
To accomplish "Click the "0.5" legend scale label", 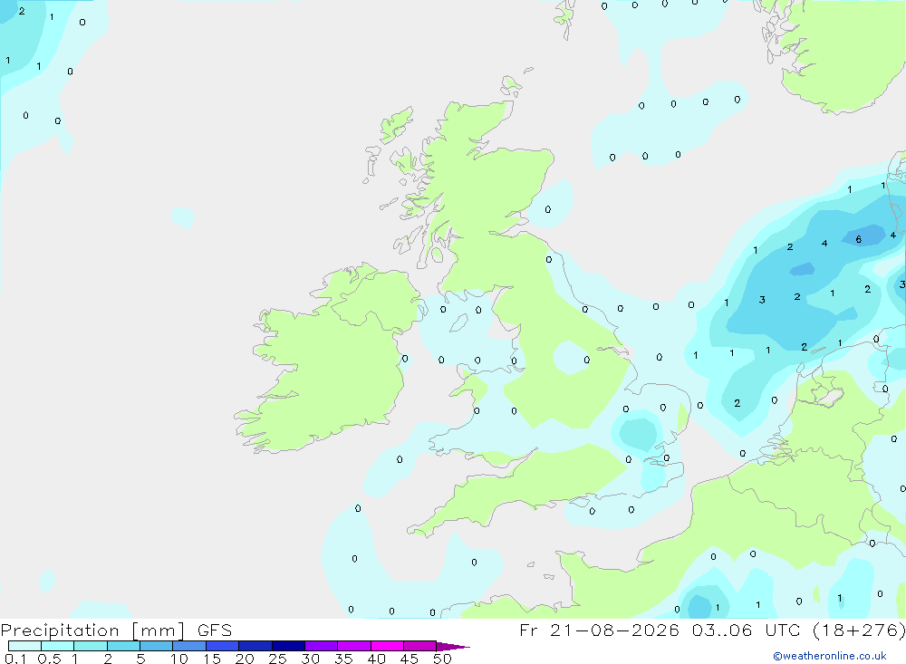I will point(49,659).
